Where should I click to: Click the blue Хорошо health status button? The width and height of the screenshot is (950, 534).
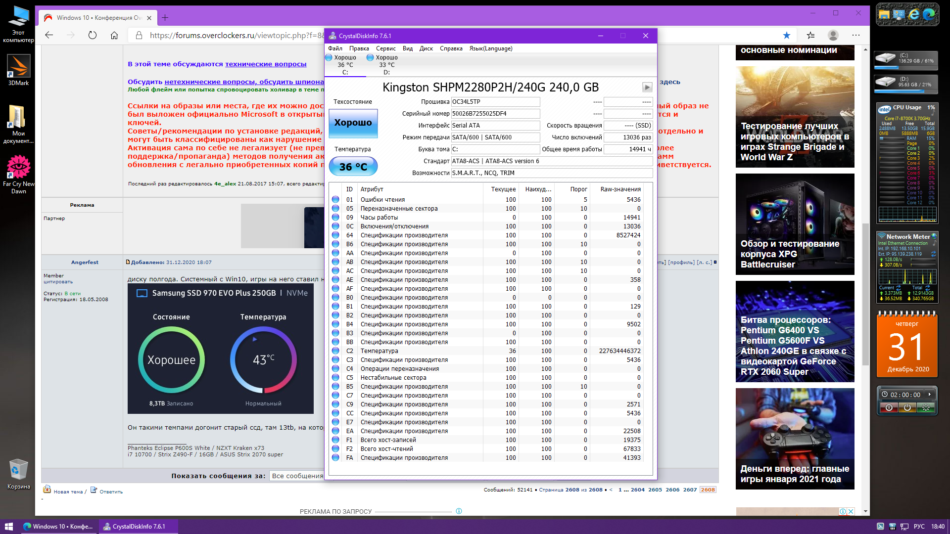[353, 123]
